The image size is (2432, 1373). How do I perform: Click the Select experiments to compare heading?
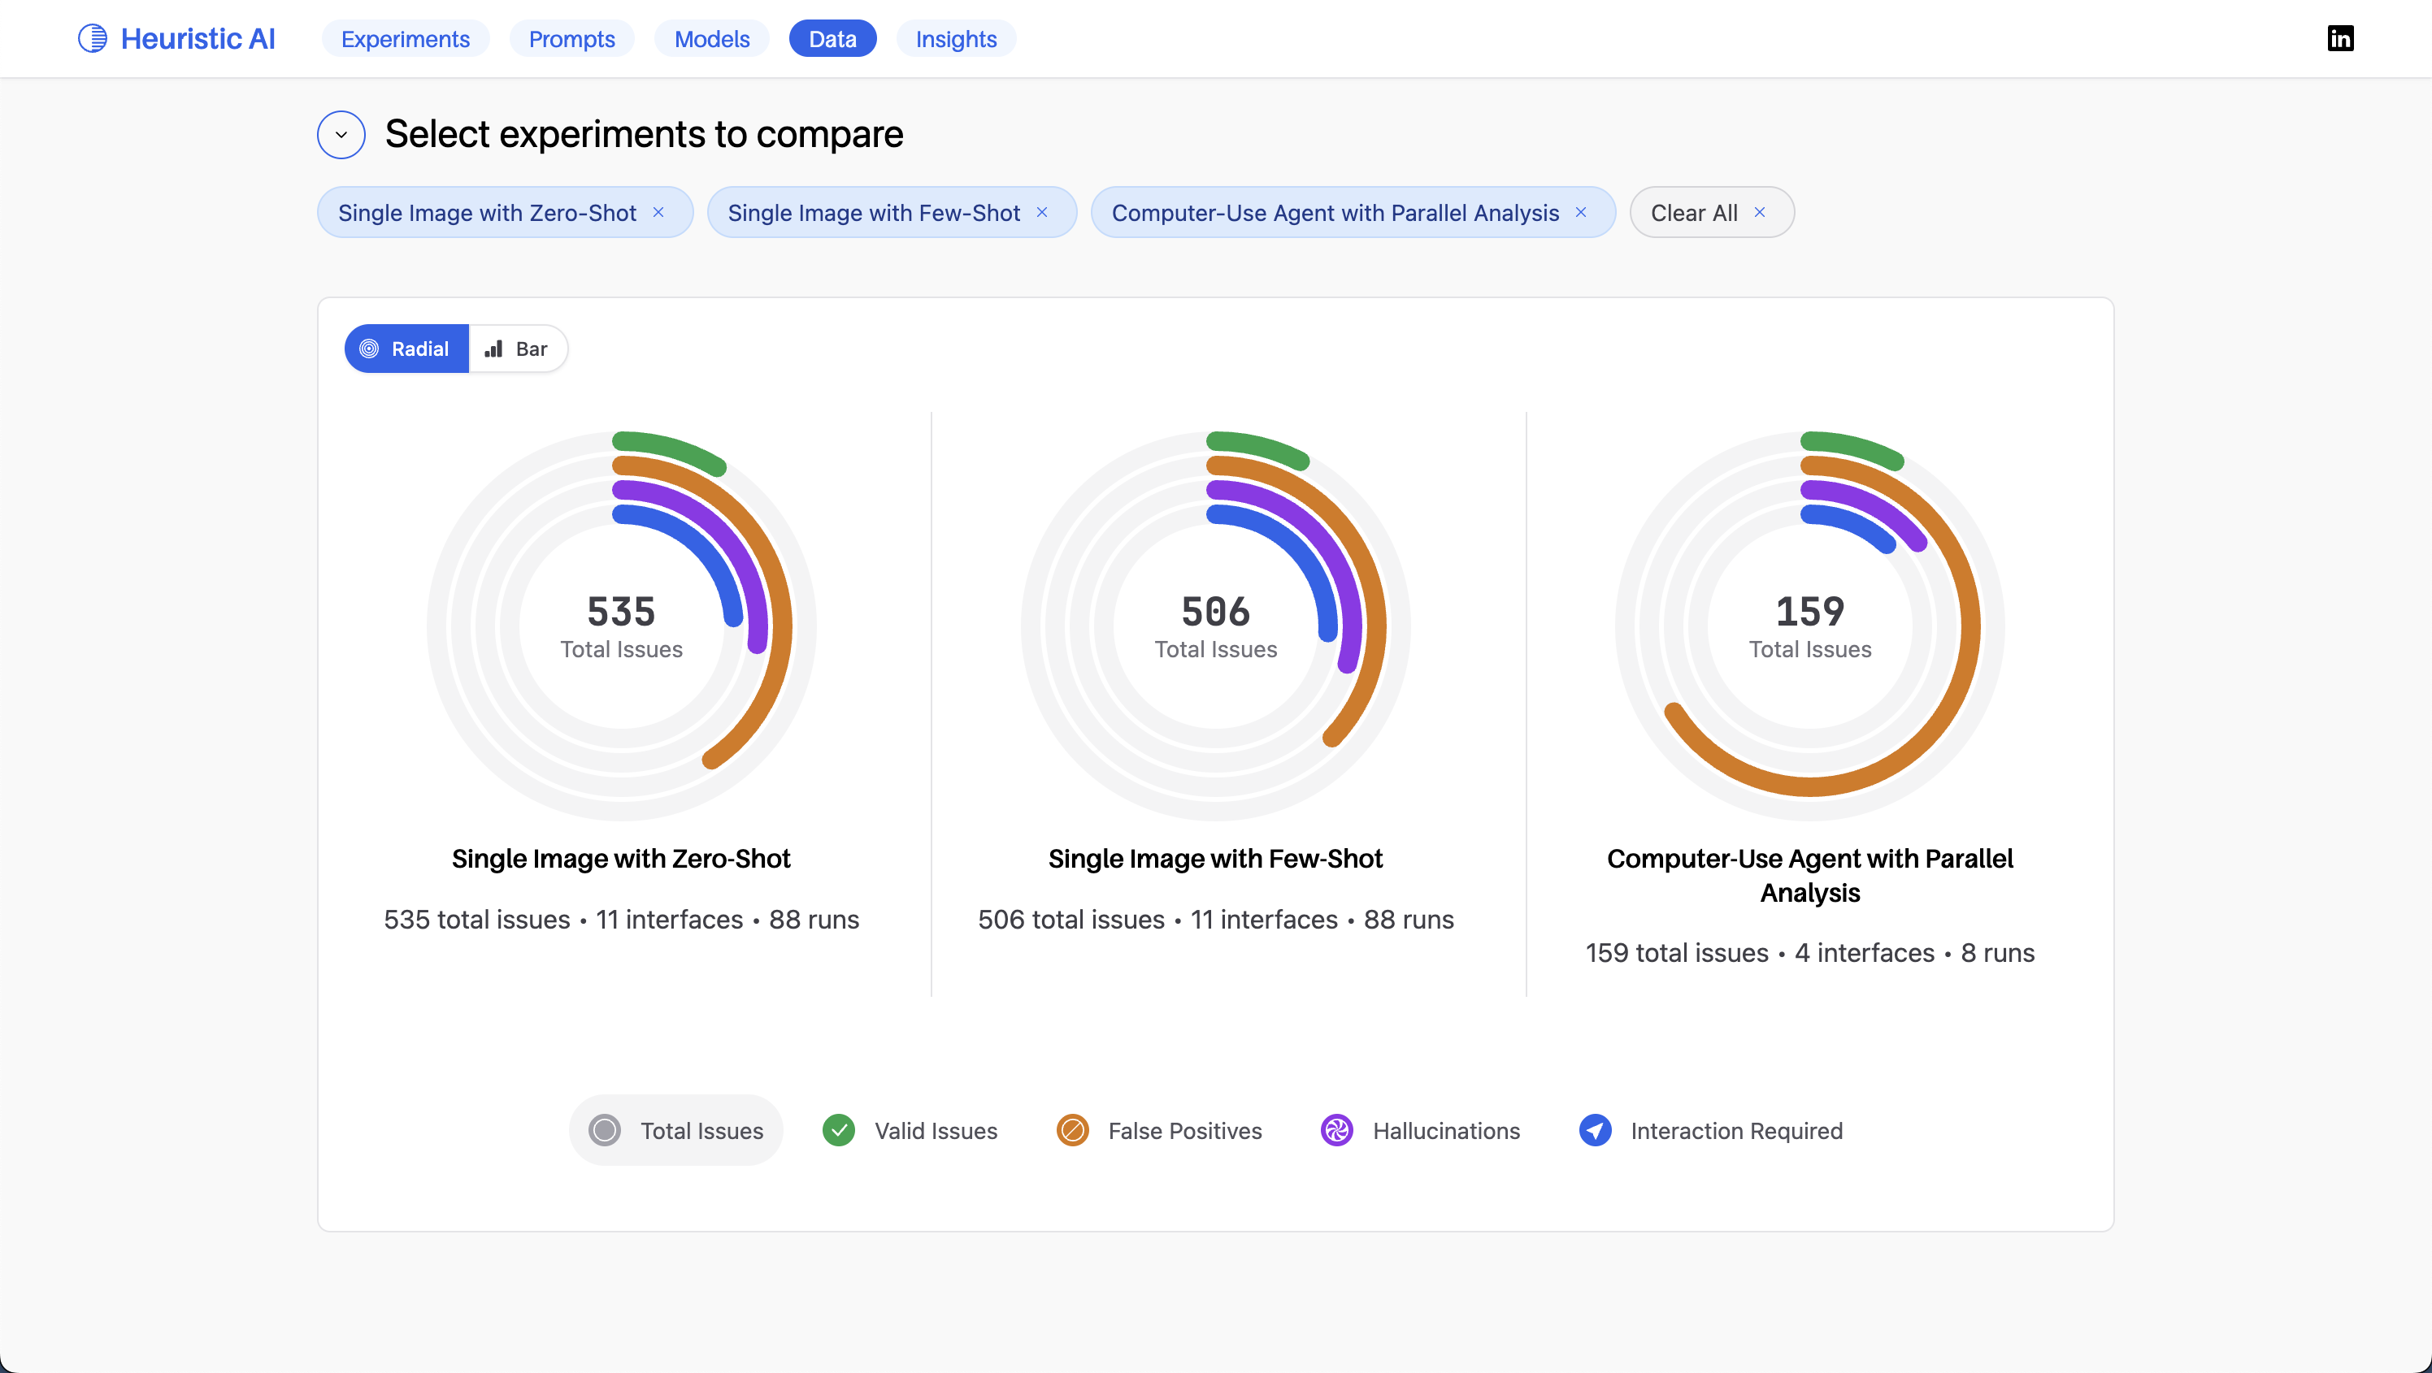coord(644,135)
